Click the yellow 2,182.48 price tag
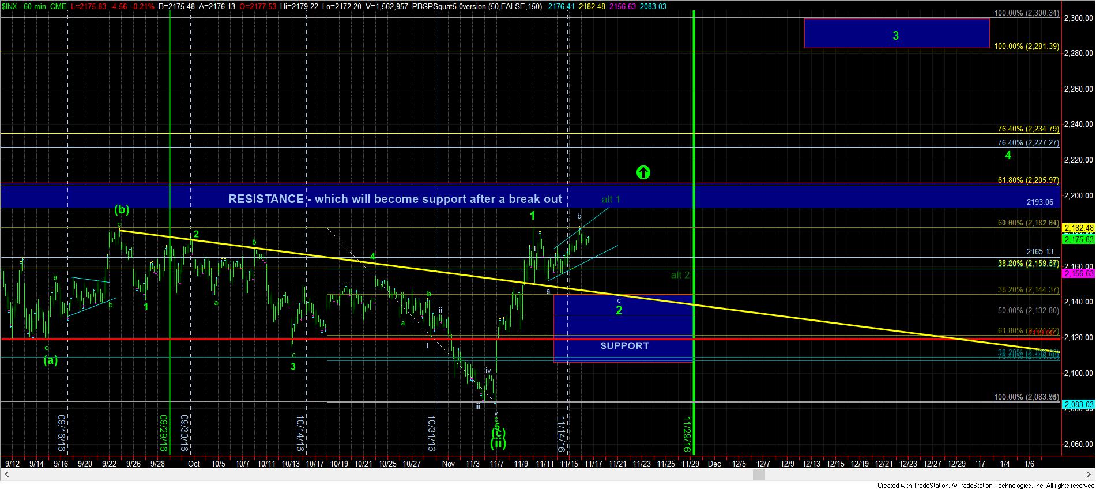1096x489 pixels. point(1078,228)
